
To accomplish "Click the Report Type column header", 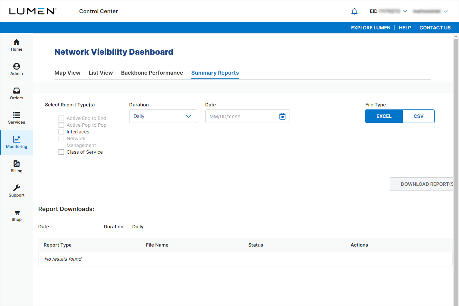I will (x=58, y=245).
